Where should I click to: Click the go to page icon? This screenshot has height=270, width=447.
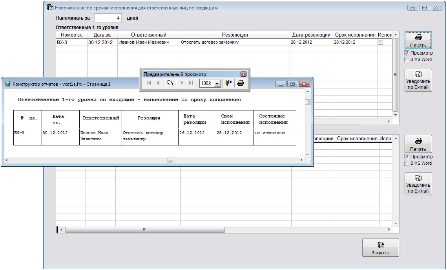click(170, 83)
